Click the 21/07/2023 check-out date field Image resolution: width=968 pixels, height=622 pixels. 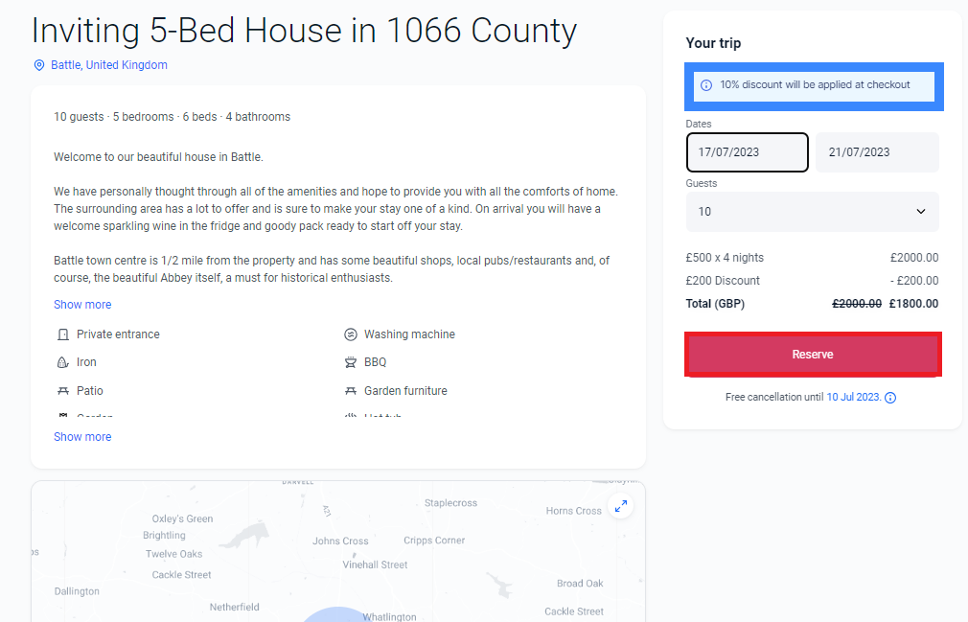pos(876,151)
